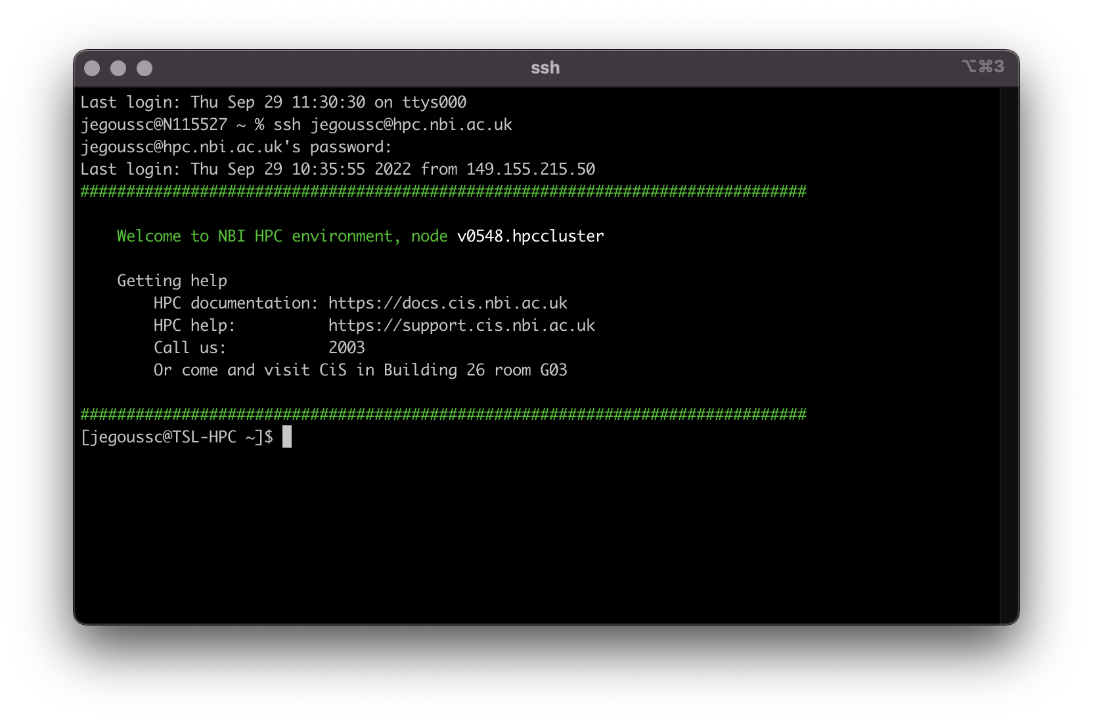Click the blinking cursor block at prompt
The height and width of the screenshot is (722, 1093).
pyautogui.click(x=287, y=437)
